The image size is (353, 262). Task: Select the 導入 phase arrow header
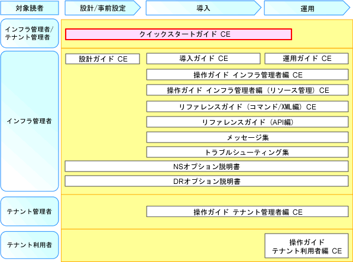click(203, 8)
